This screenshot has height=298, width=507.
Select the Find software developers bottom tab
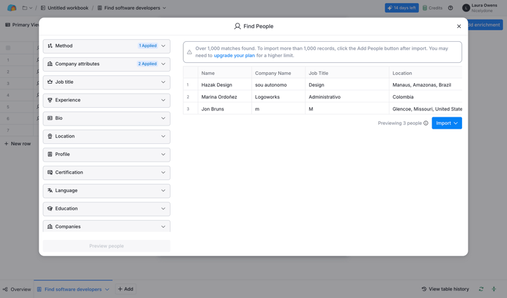coord(73,289)
